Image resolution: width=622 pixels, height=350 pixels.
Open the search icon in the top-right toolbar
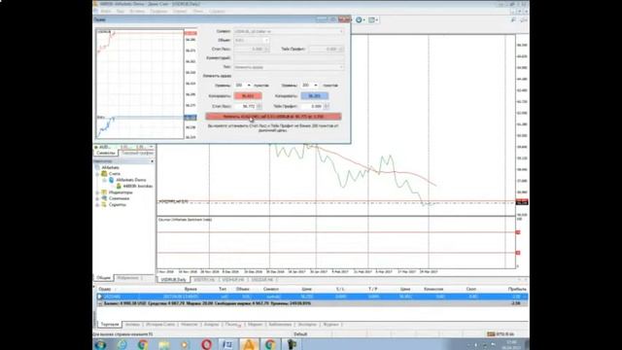(513, 19)
